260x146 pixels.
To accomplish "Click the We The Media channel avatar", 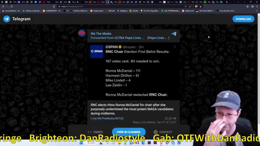I will 82,33.
